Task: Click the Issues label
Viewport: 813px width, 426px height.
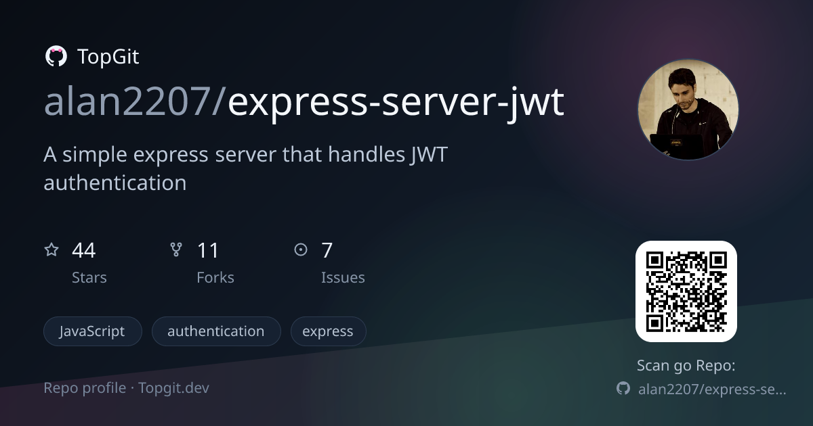Action: [x=343, y=278]
